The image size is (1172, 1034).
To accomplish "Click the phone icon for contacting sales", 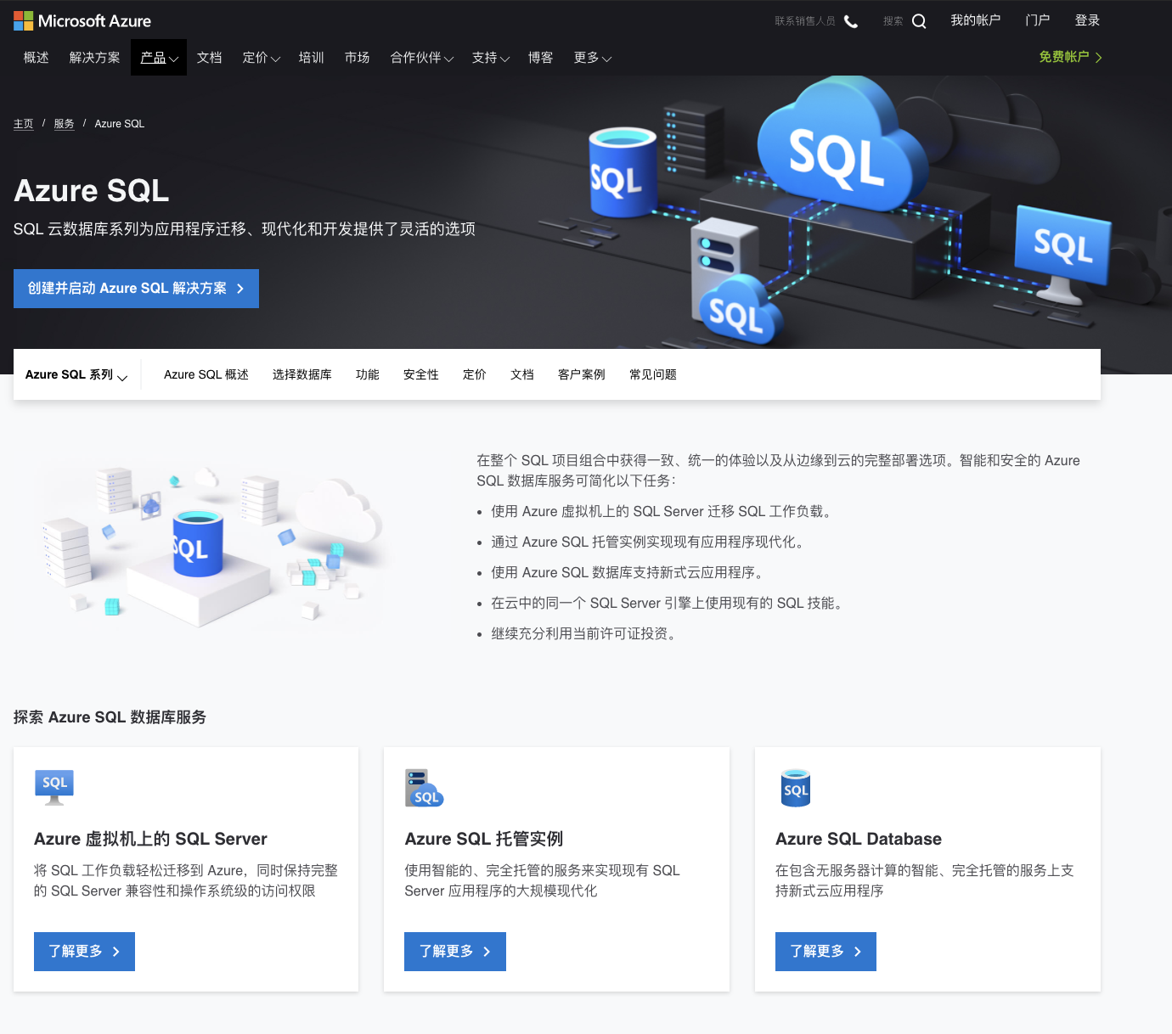I will 851,21.
